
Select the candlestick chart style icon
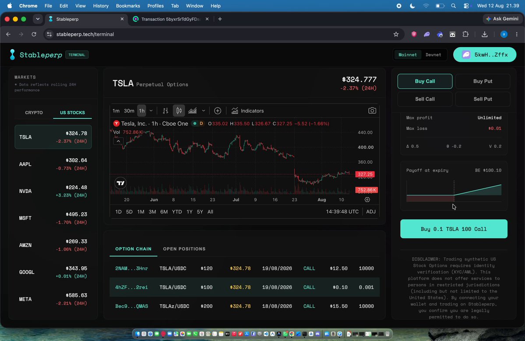[x=179, y=111]
